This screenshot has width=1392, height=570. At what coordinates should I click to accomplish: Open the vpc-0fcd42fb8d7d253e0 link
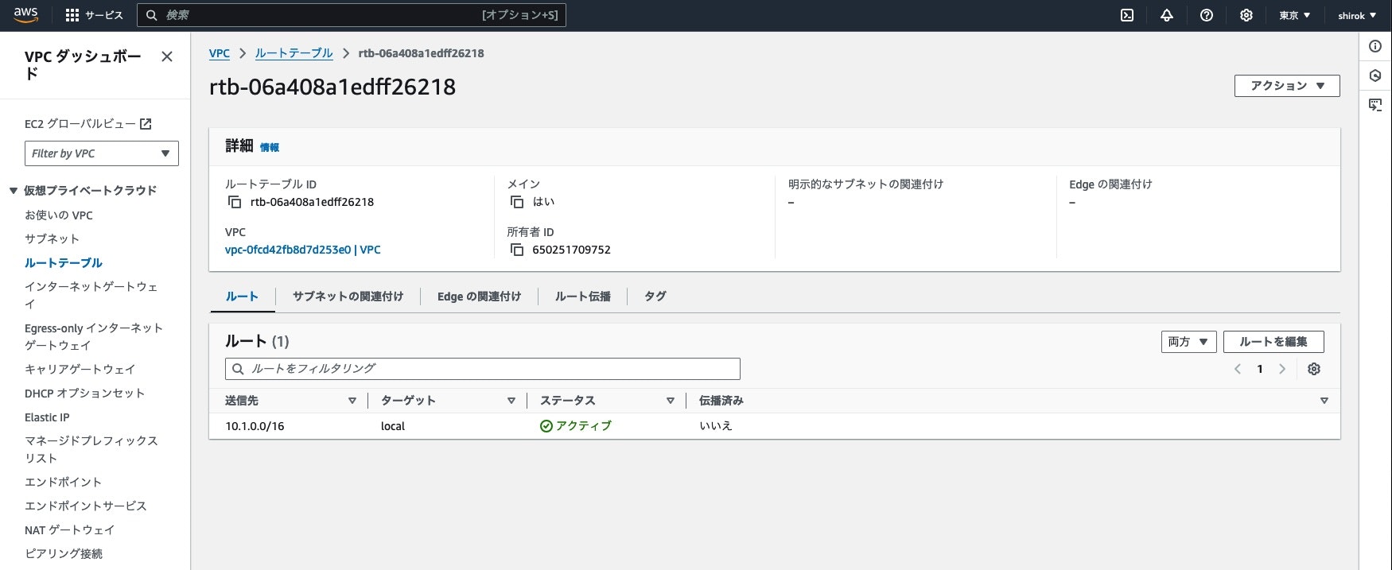pos(303,250)
